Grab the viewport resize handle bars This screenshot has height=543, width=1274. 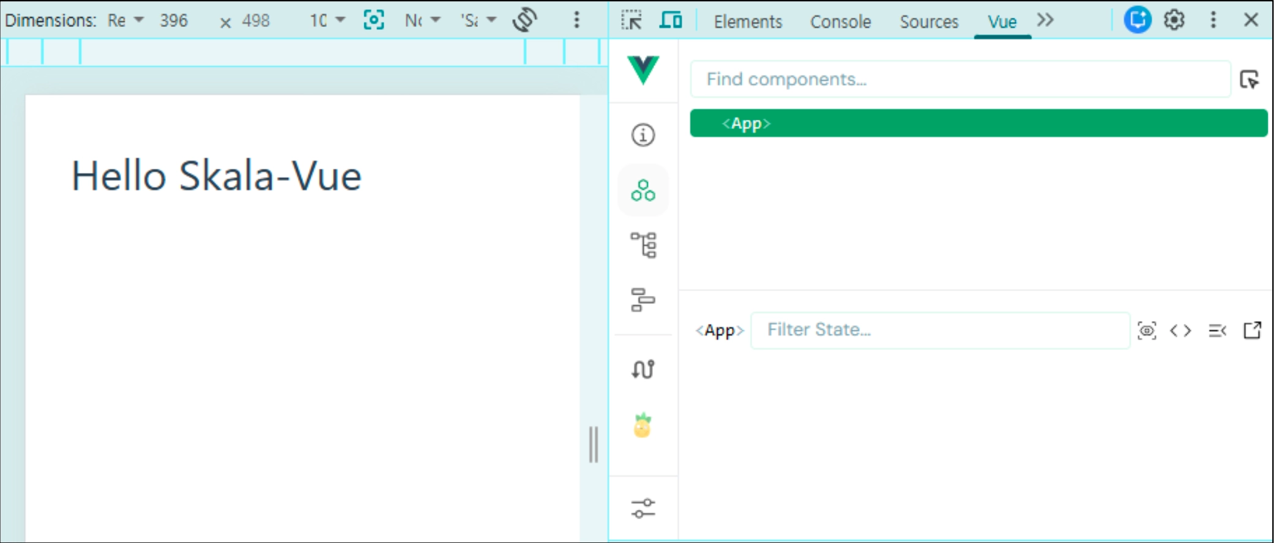point(593,444)
